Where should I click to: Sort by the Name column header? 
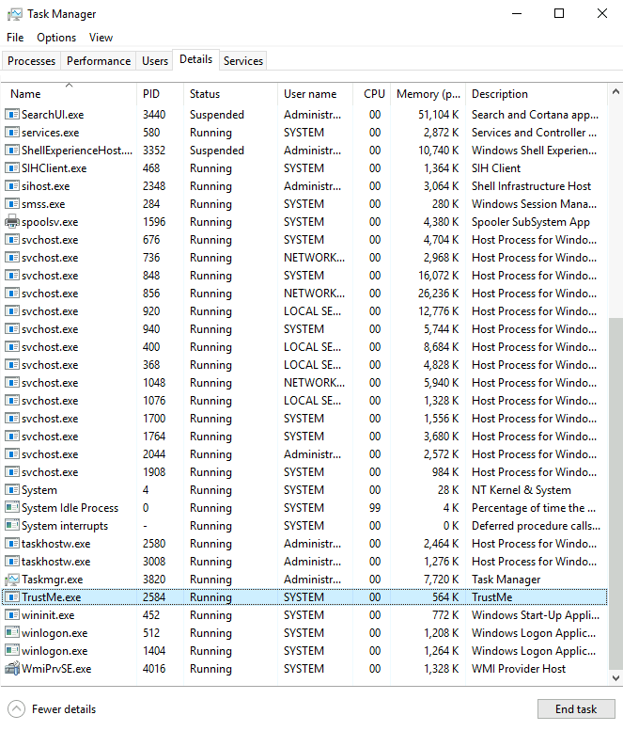(69, 94)
